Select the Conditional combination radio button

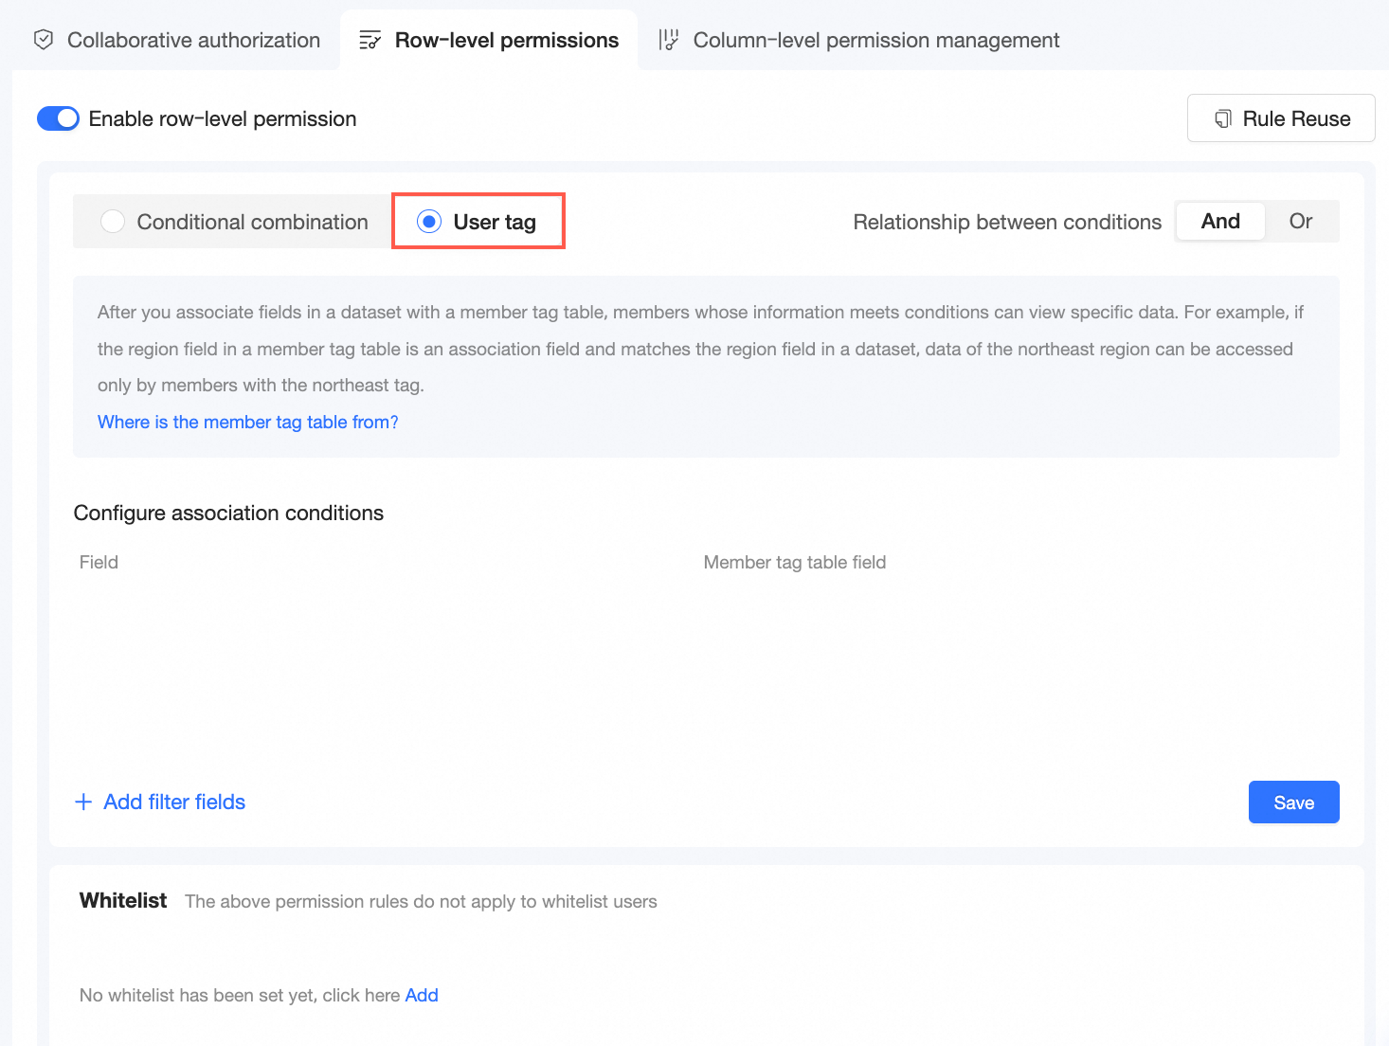click(x=113, y=222)
